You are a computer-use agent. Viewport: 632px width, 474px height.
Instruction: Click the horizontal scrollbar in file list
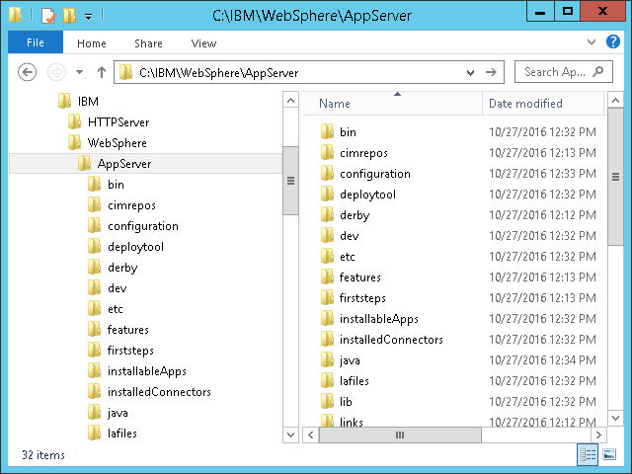point(400,434)
